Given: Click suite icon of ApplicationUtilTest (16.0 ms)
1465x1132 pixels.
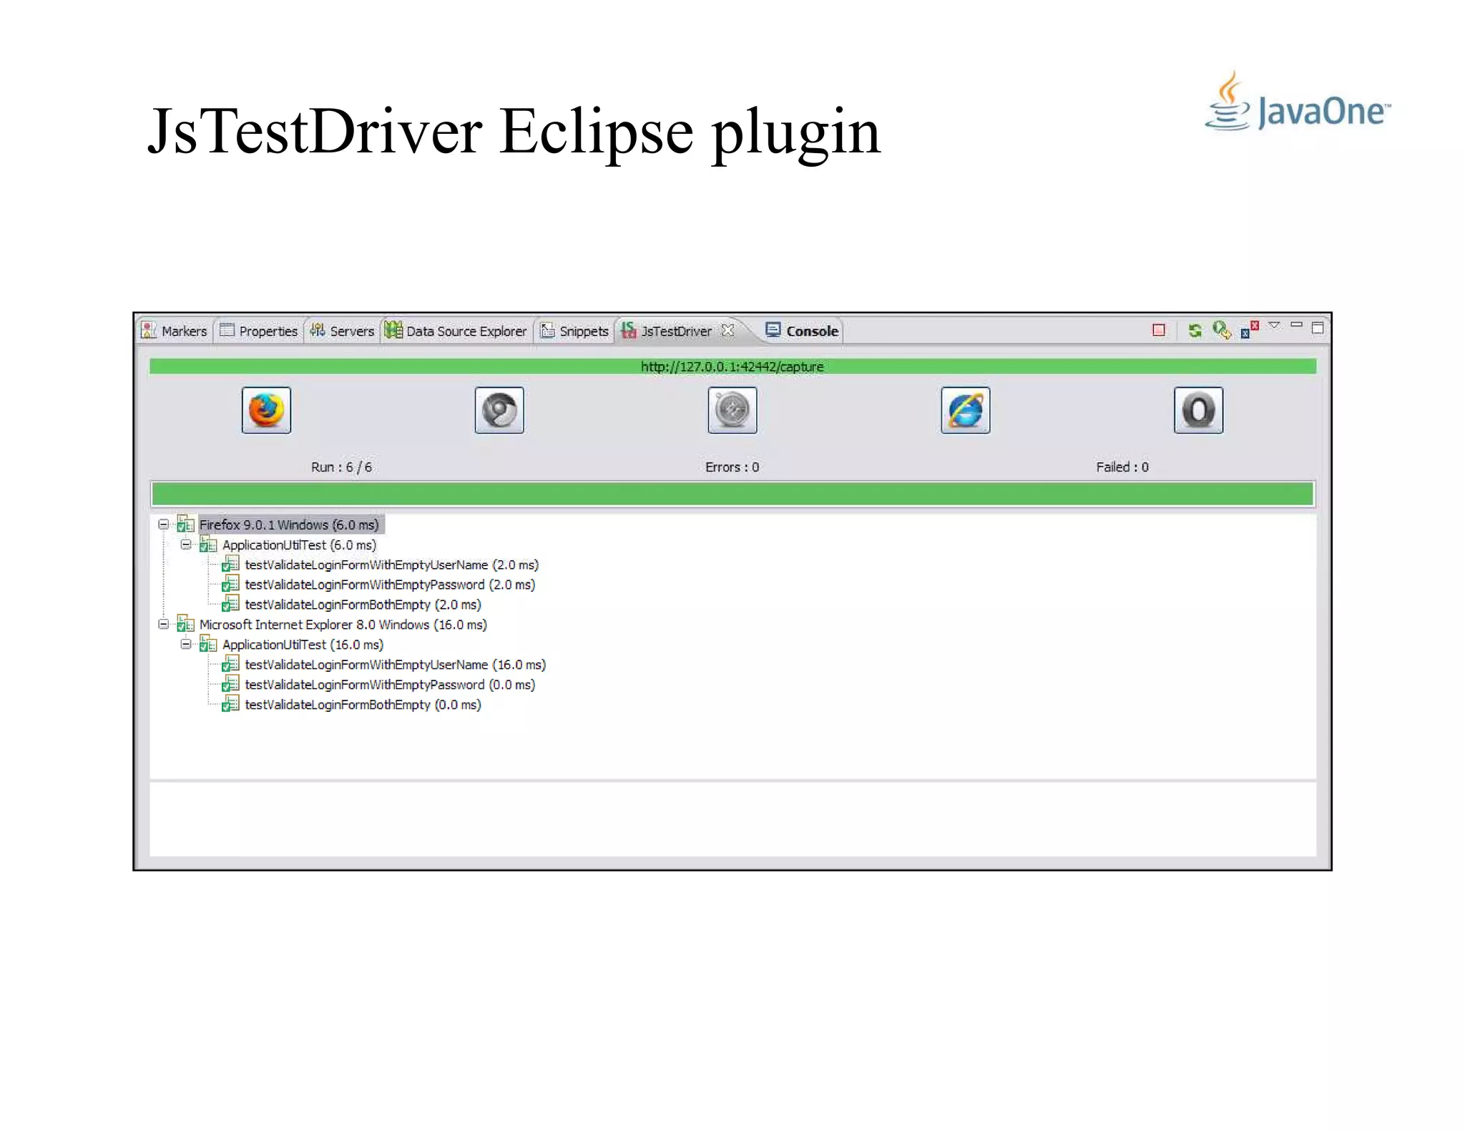Looking at the screenshot, I should click(208, 644).
